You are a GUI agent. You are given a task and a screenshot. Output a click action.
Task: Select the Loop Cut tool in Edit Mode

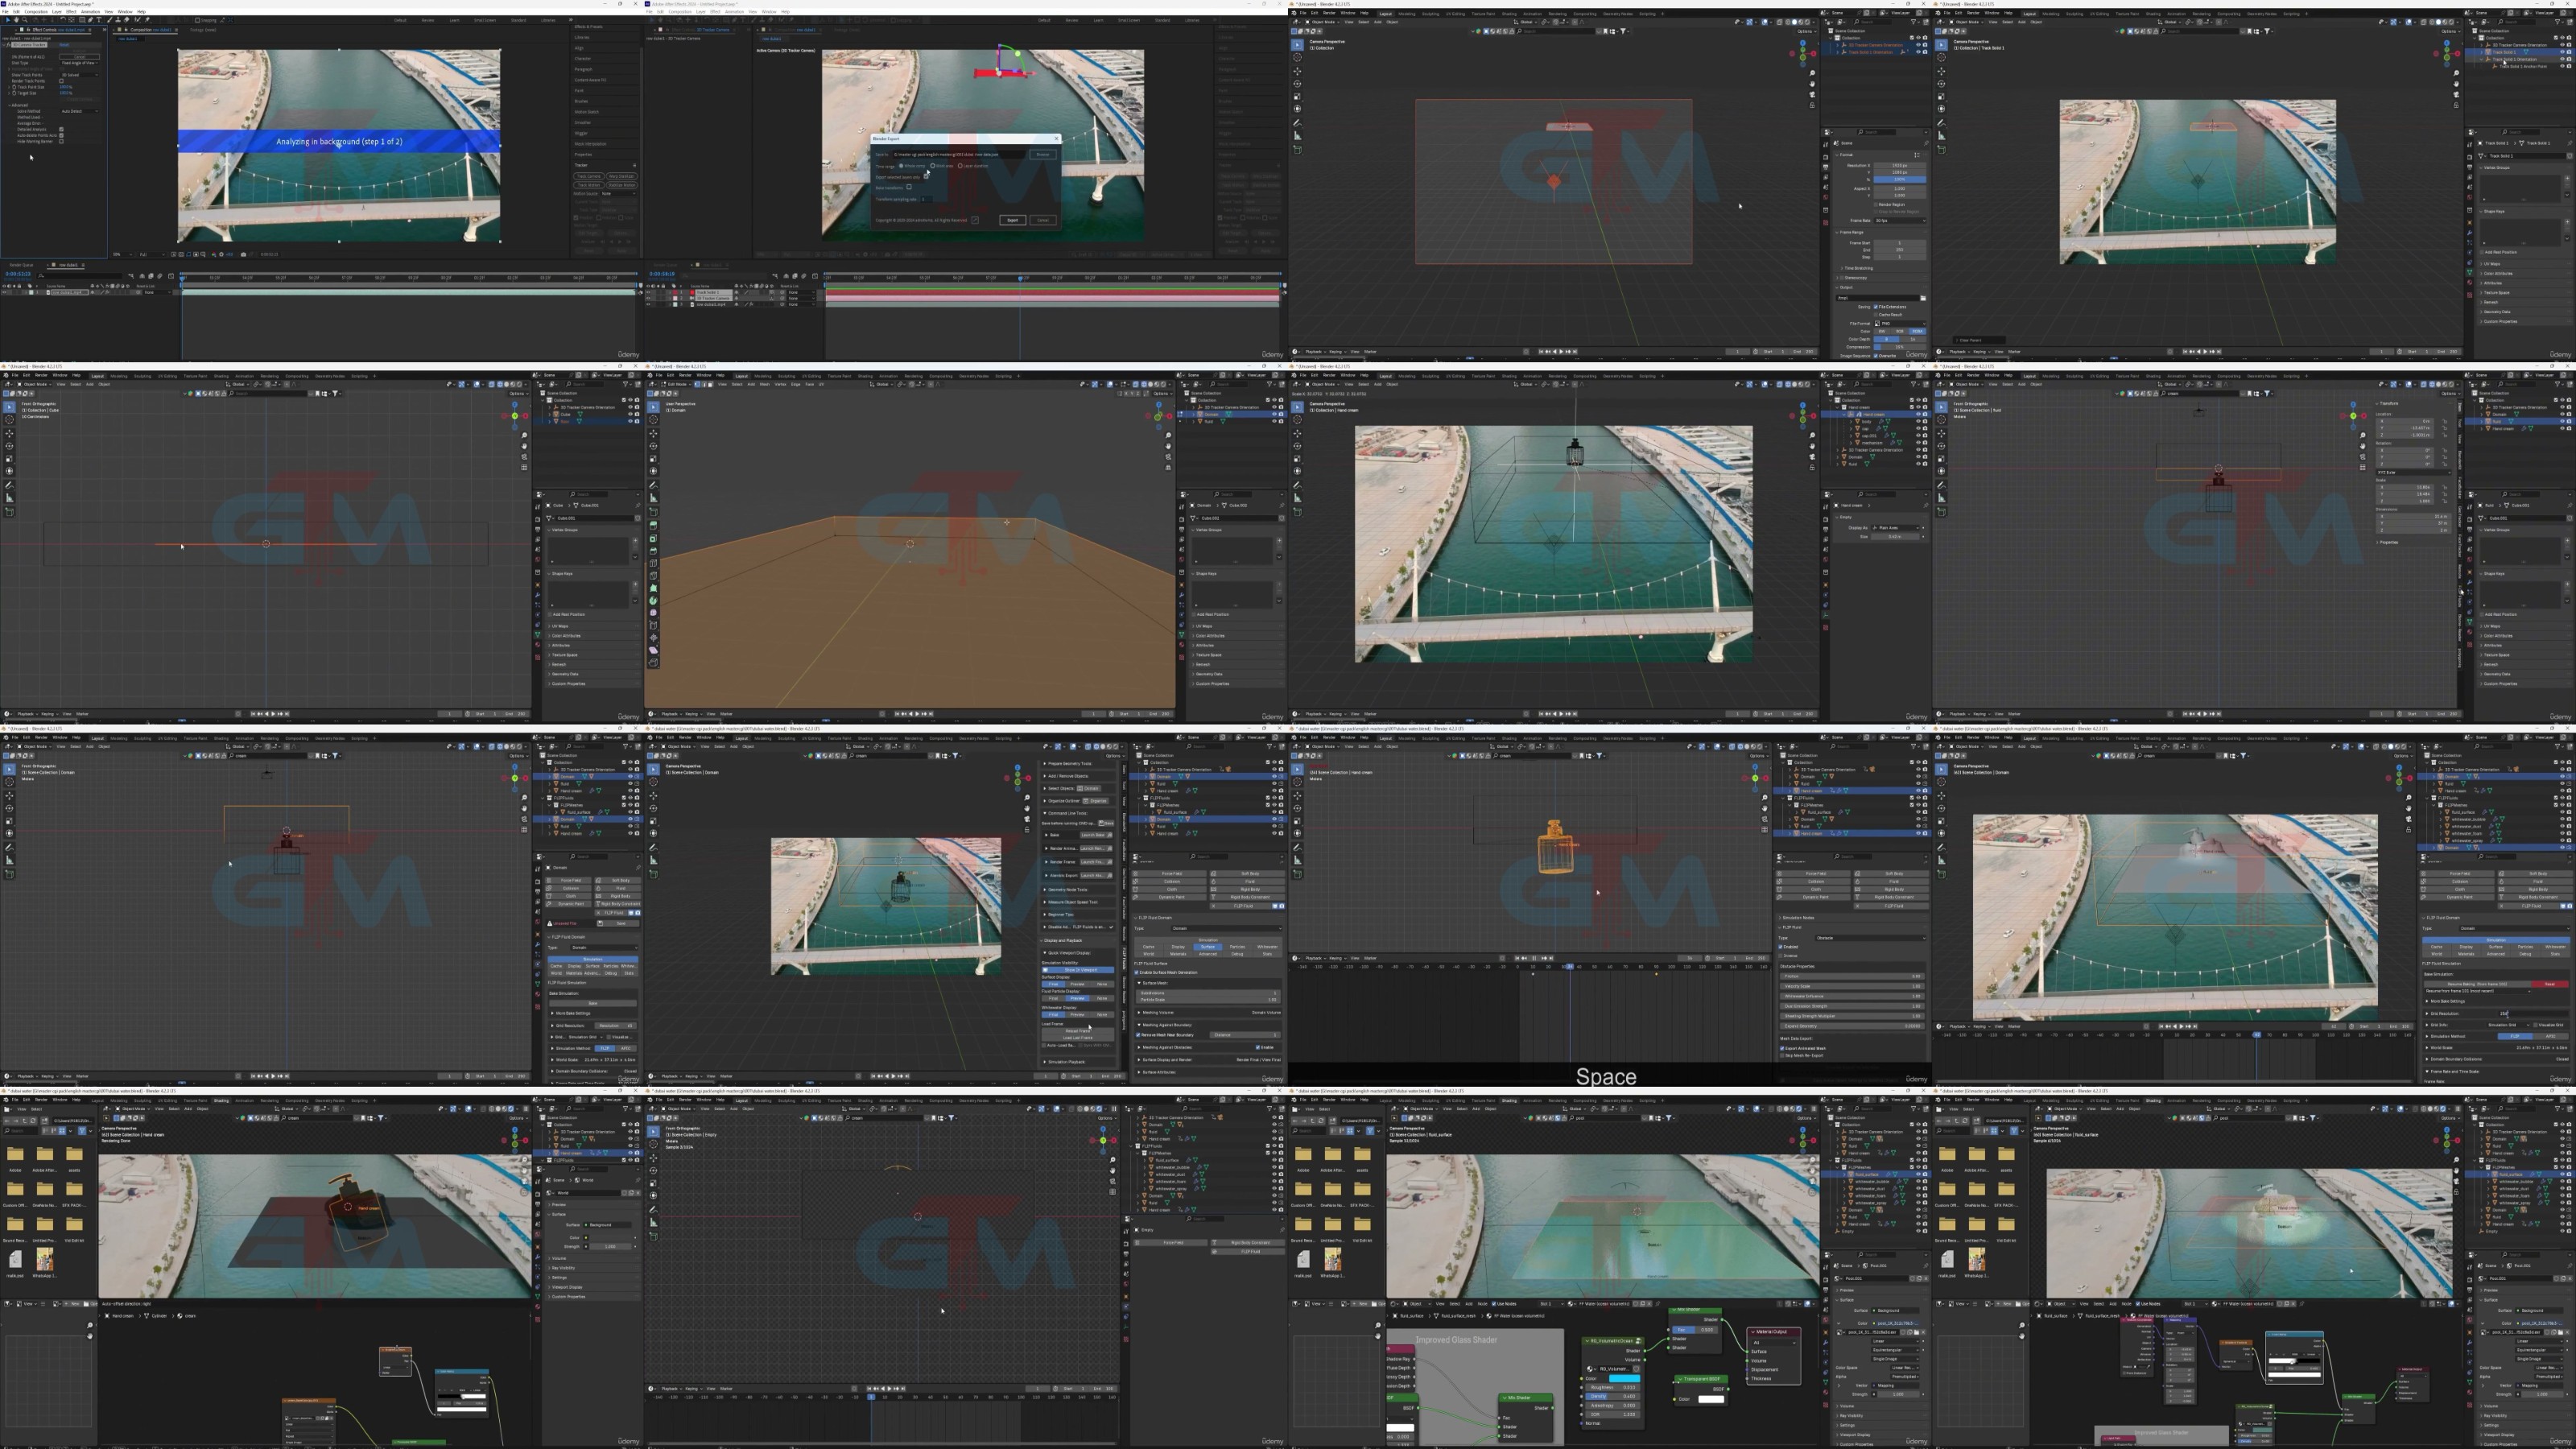point(654,563)
